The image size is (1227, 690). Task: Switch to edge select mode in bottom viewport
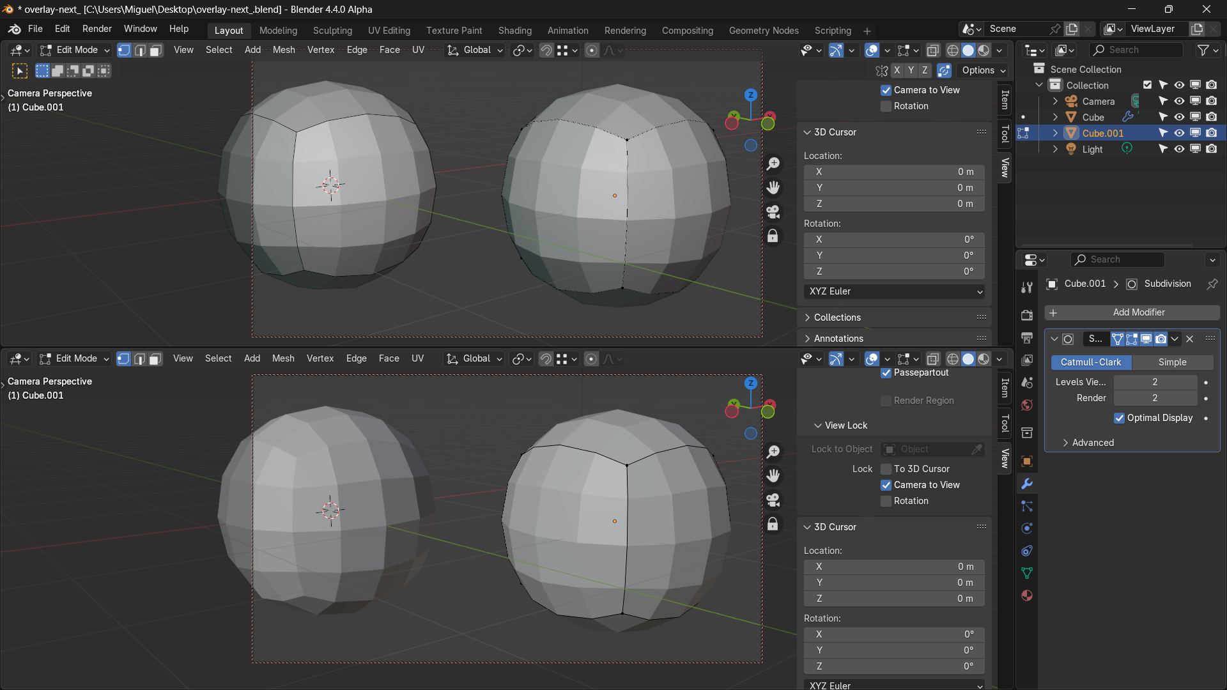tap(139, 358)
